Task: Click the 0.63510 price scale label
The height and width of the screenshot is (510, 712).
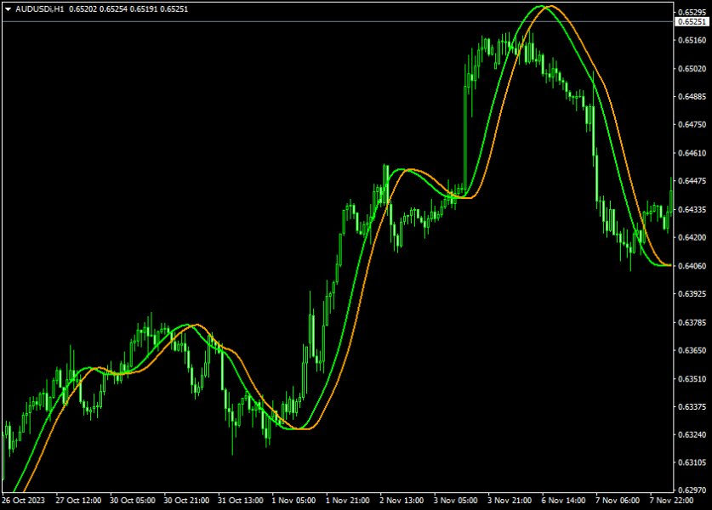Action: pos(692,379)
